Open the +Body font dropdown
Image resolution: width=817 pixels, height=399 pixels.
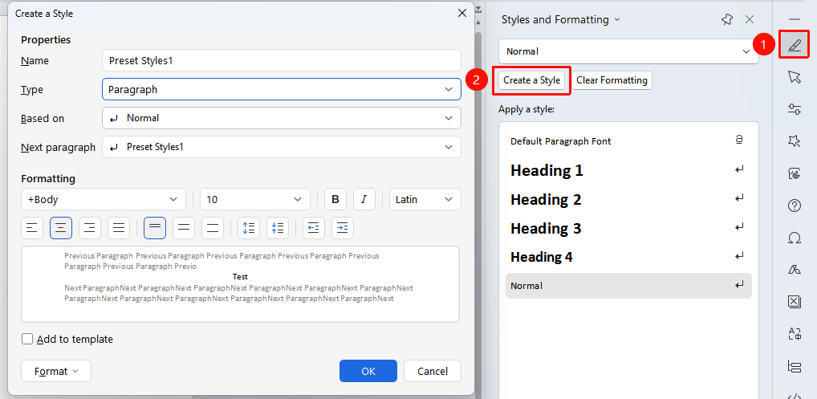104,199
